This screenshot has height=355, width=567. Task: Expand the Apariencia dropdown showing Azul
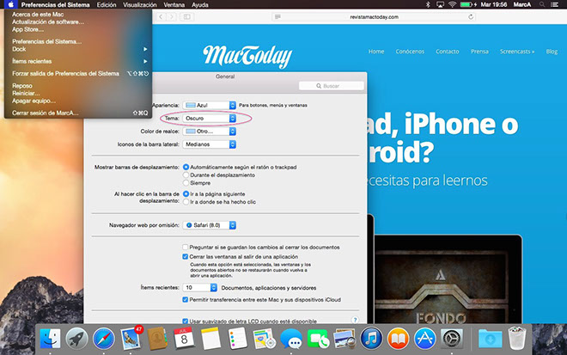tap(210, 104)
